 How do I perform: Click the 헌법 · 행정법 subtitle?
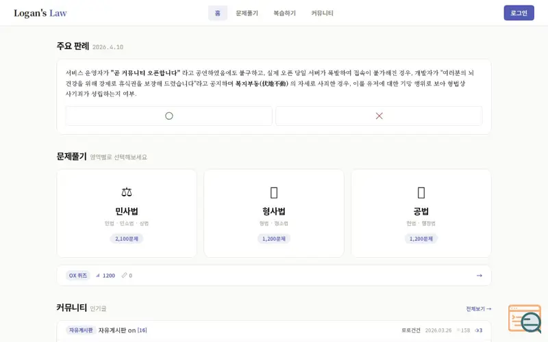click(x=421, y=224)
